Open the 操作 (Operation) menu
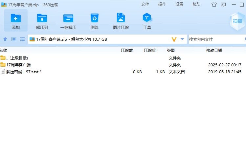246x158 pixels. point(162,4)
